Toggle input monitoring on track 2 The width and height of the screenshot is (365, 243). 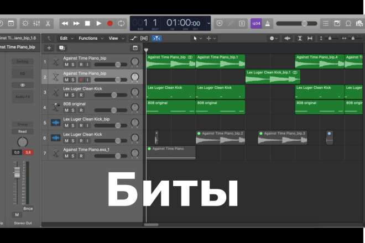point(87,80)
